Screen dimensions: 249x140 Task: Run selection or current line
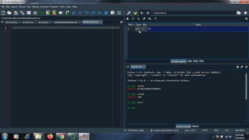[61, 13]
